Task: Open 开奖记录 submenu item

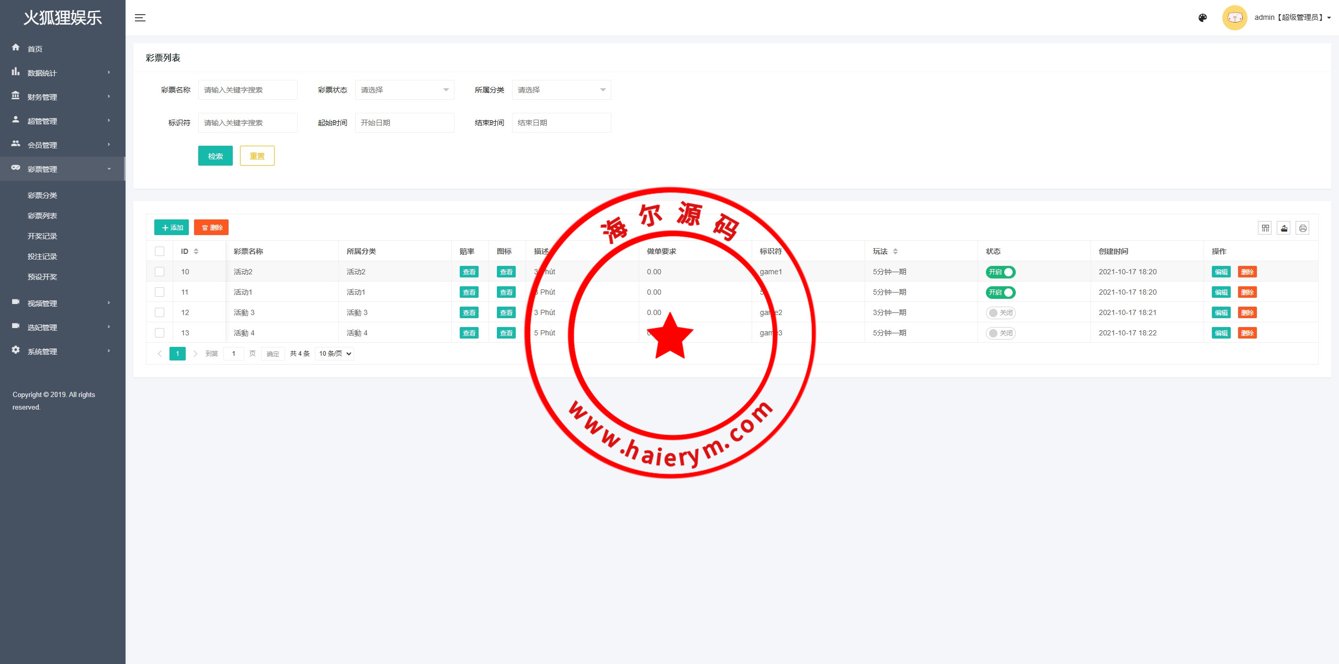Action: (42, 236)
